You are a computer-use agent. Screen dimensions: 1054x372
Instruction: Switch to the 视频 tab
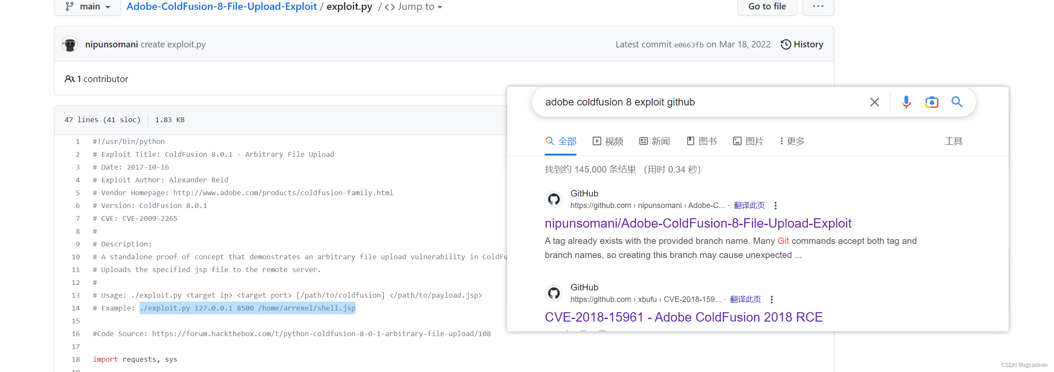(608, 141)
